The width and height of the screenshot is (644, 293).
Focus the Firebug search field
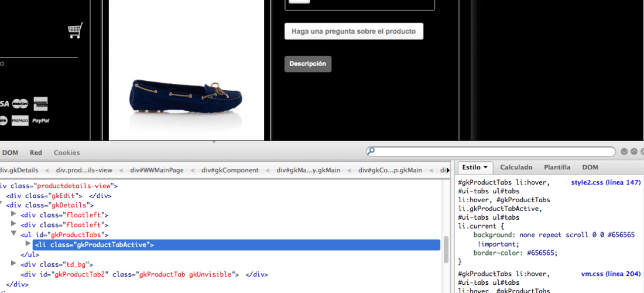[491, 151]
